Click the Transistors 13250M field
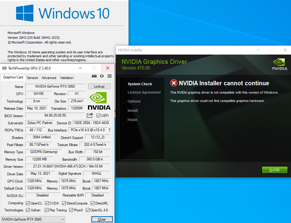The image size is (291, 223). [x=77, y=108]
